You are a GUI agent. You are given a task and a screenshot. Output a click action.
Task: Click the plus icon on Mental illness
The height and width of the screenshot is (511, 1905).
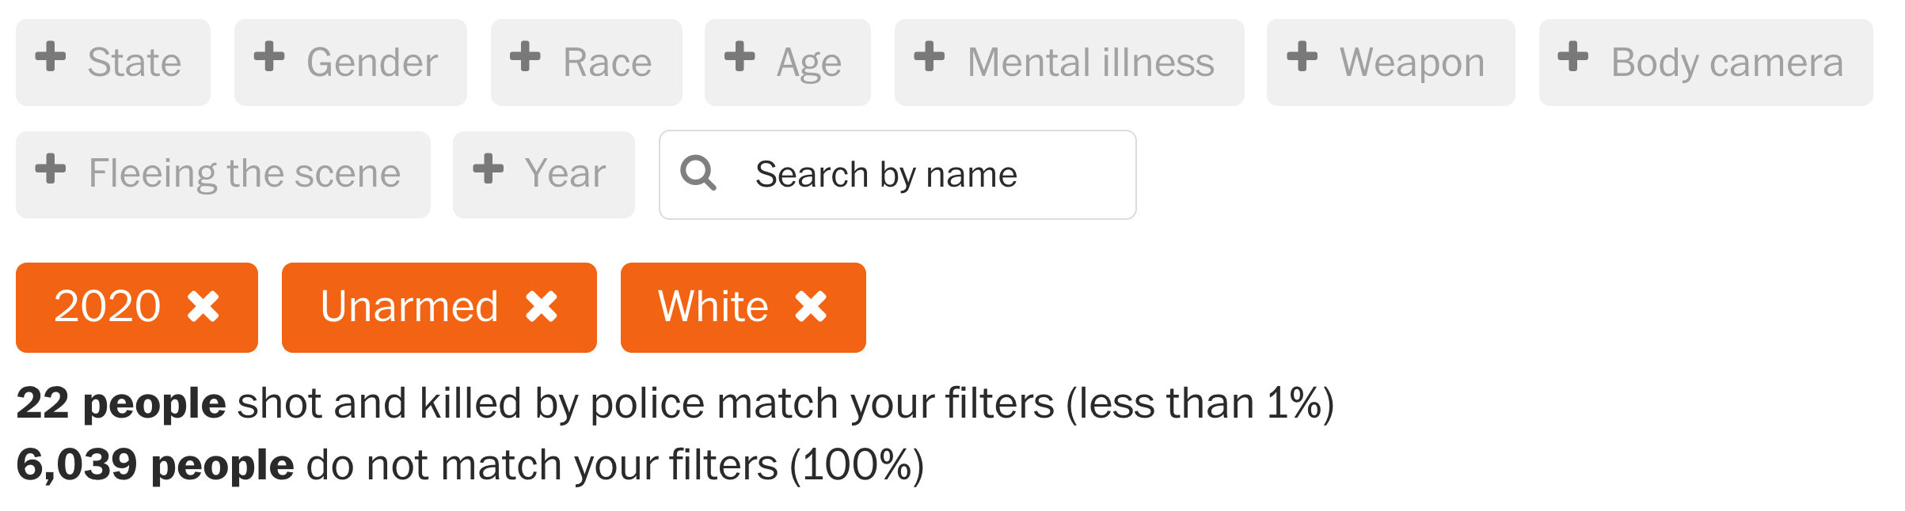[x=930, y=56]
